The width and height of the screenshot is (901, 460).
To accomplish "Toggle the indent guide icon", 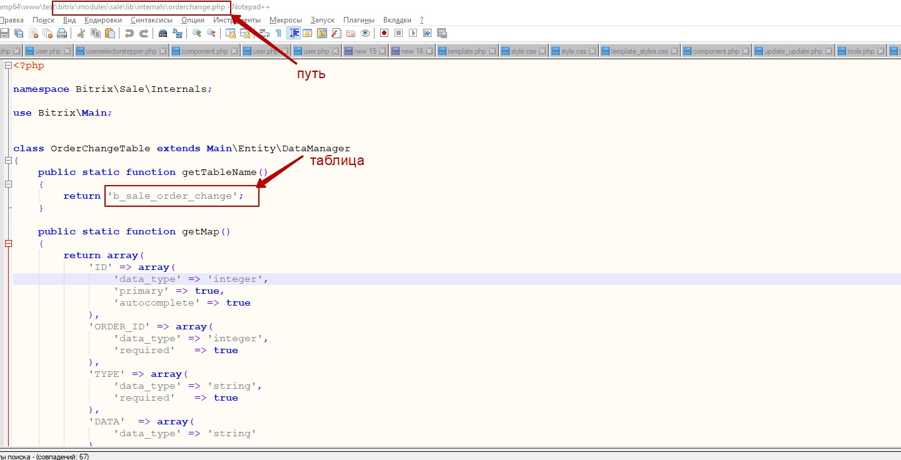I will (x=293, y=33).
